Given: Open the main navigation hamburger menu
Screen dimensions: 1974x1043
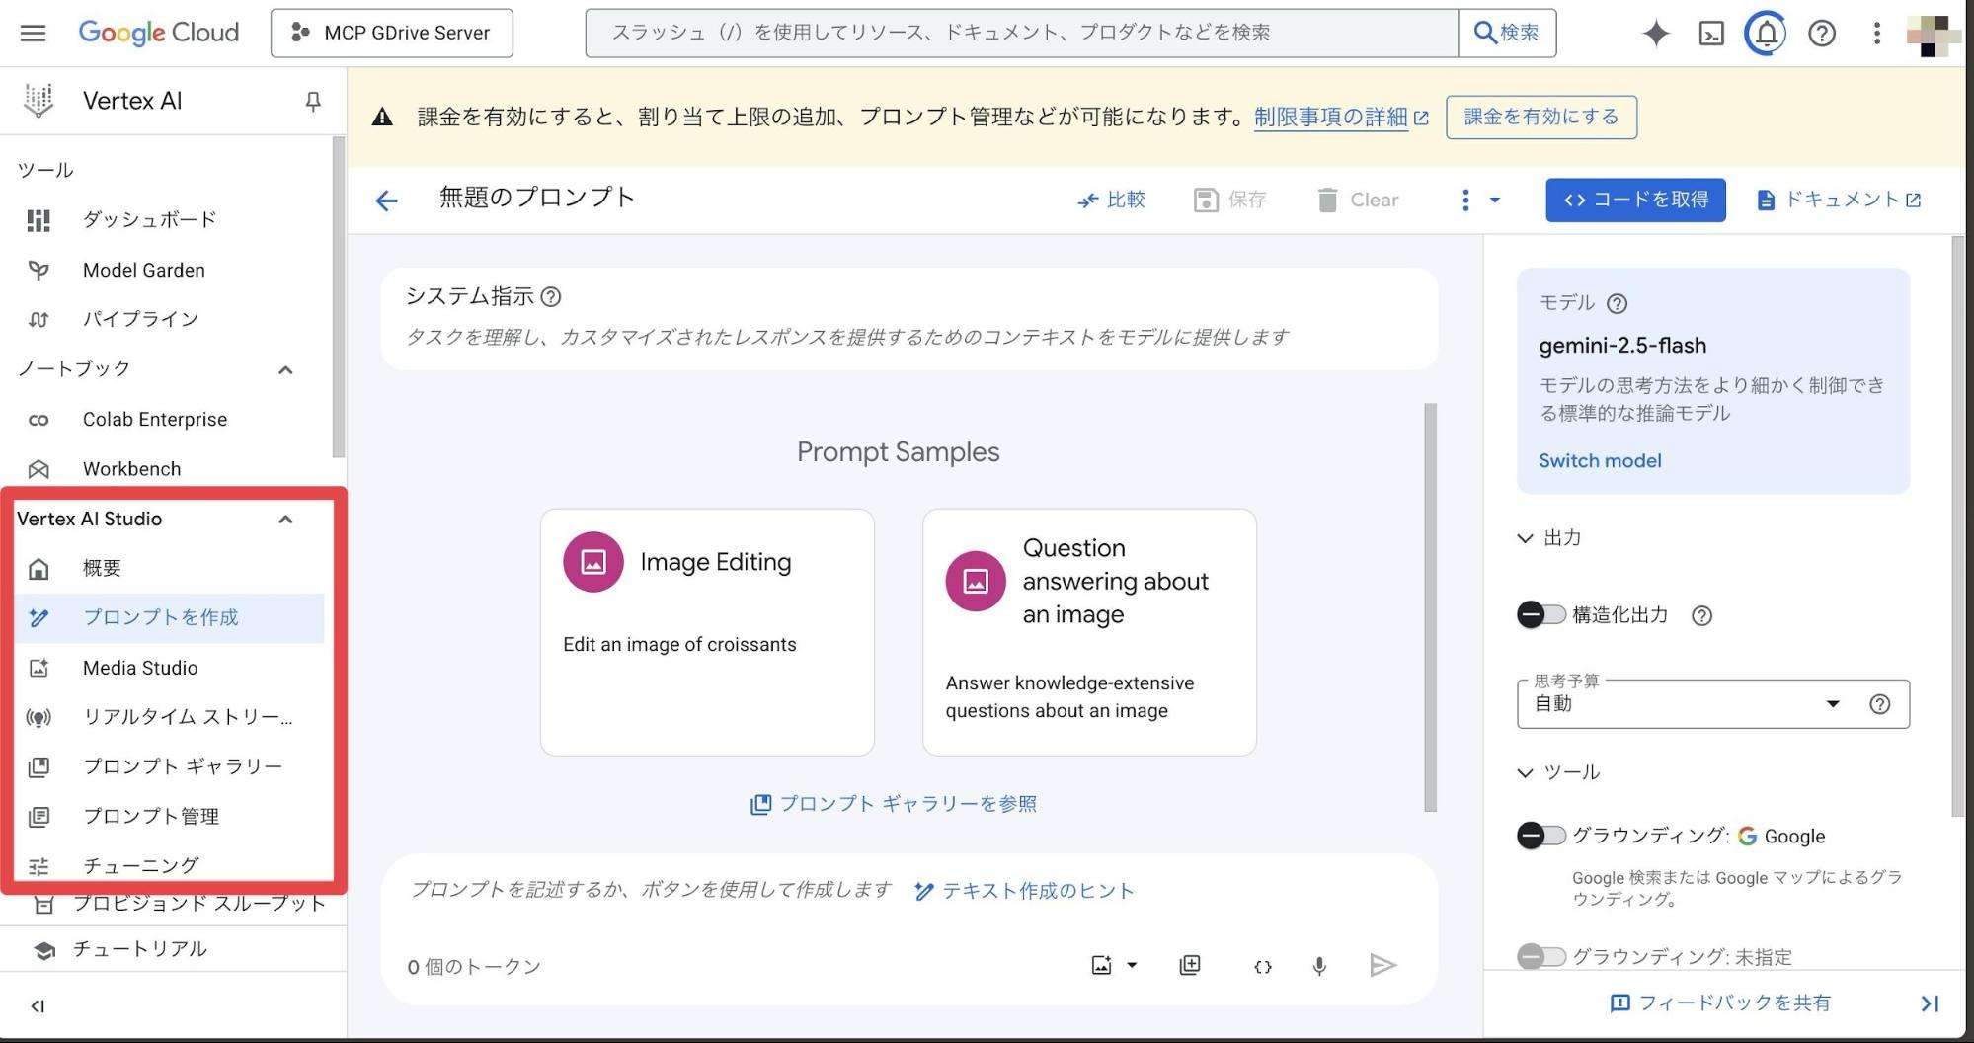Looking at the screenshot, I should (x=33, y=33).
